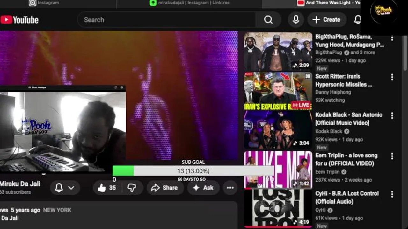Click the Pooh Da God overlay logo
The height and width of the screenshot is (229, 408).
pos(383,11)
